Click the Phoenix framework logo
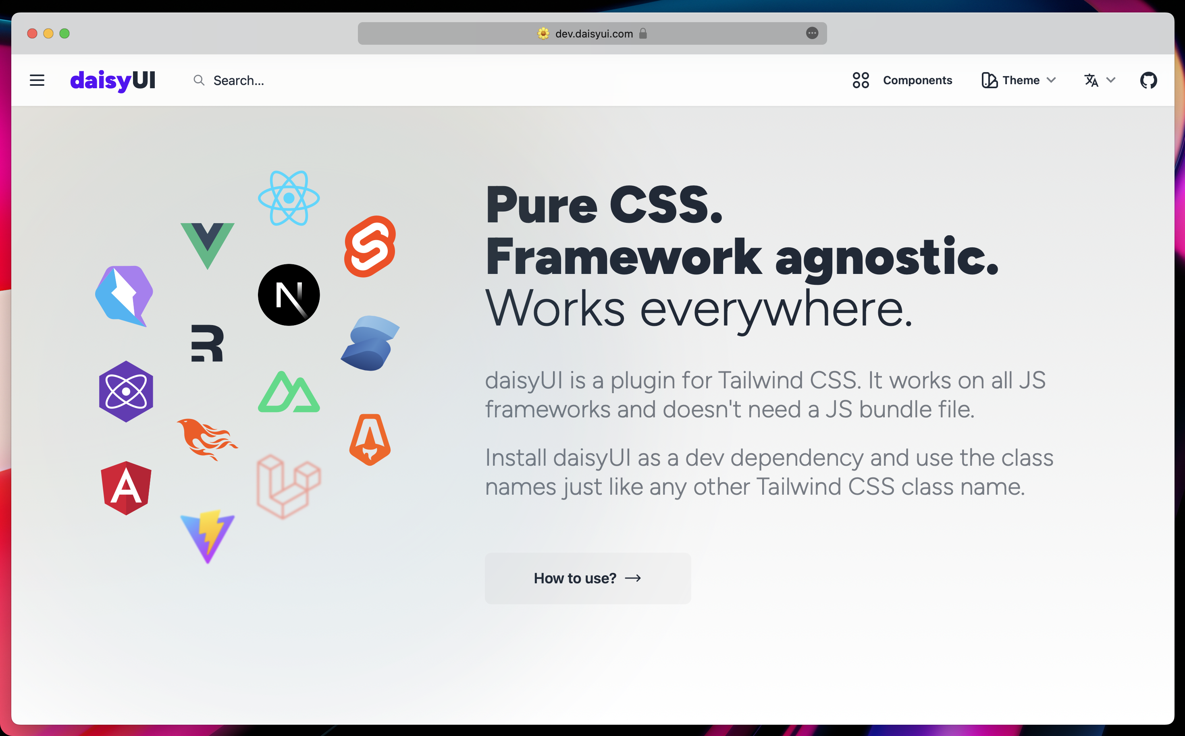 [x=208, y=439]
